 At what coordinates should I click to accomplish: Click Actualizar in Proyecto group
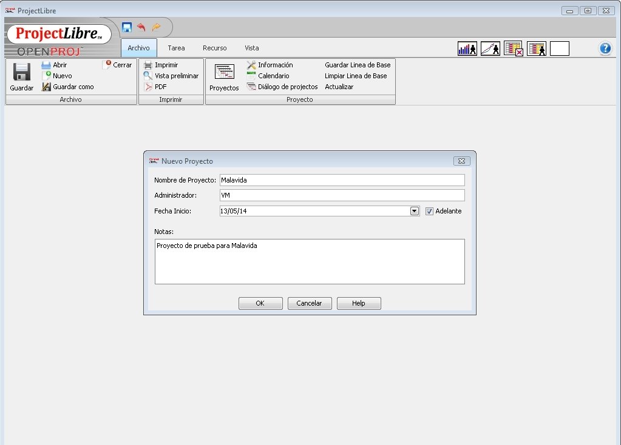coord(339,87)
